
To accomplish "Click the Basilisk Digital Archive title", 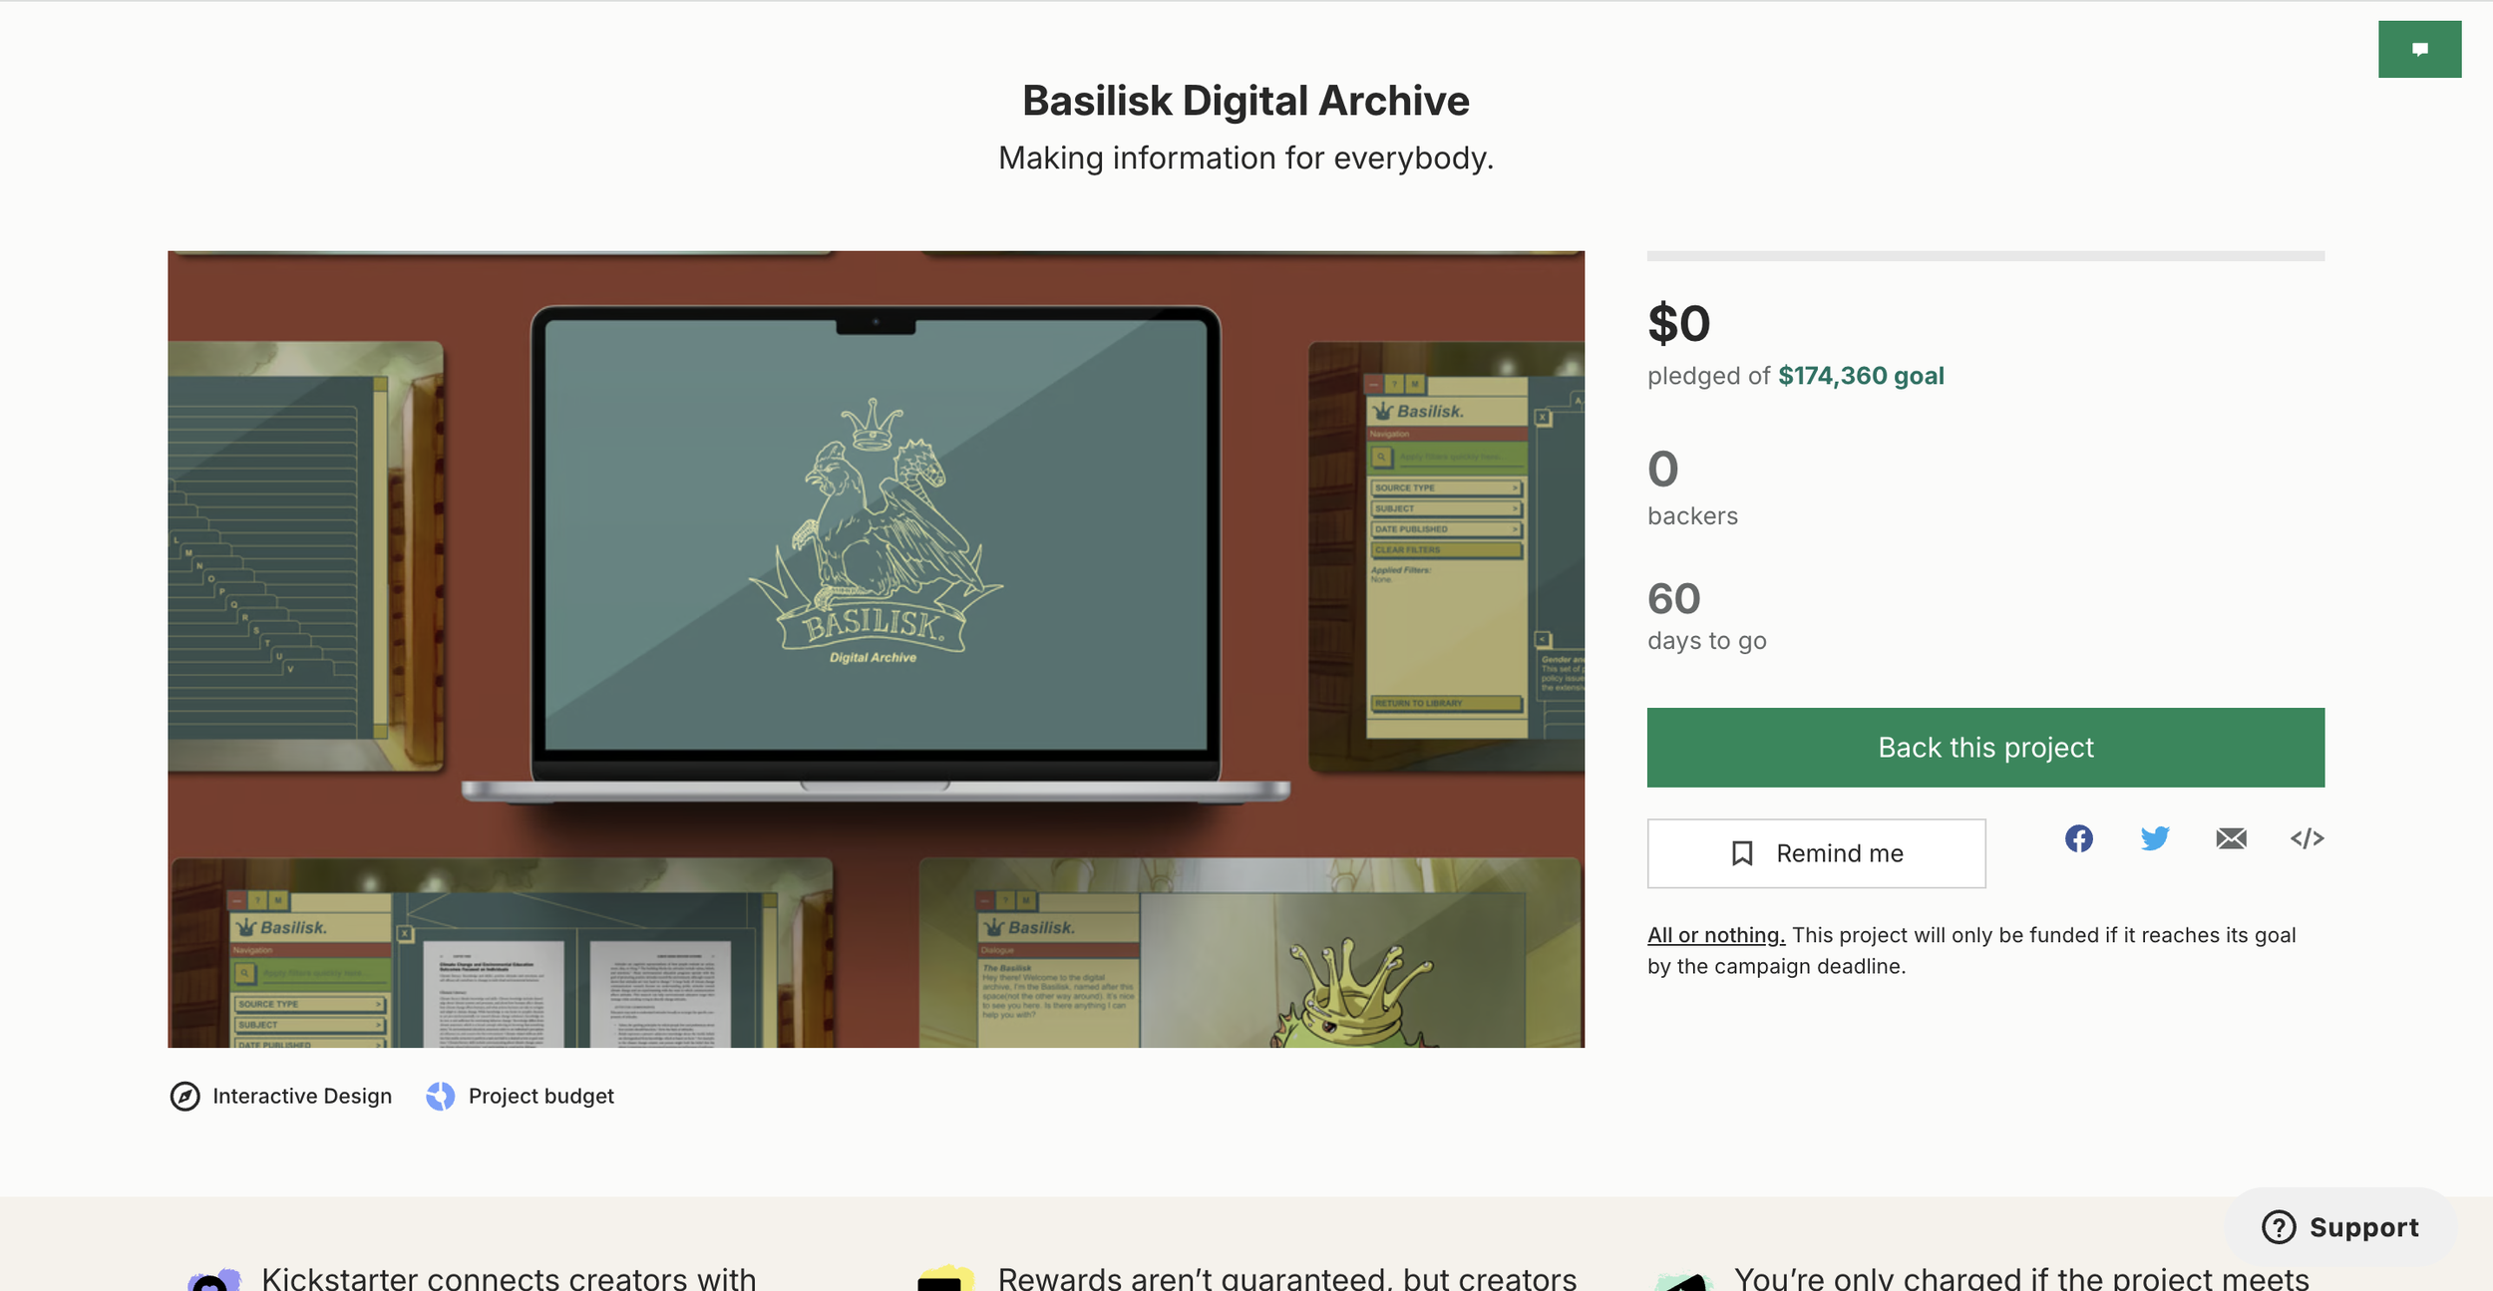I will coord(1246,101).
